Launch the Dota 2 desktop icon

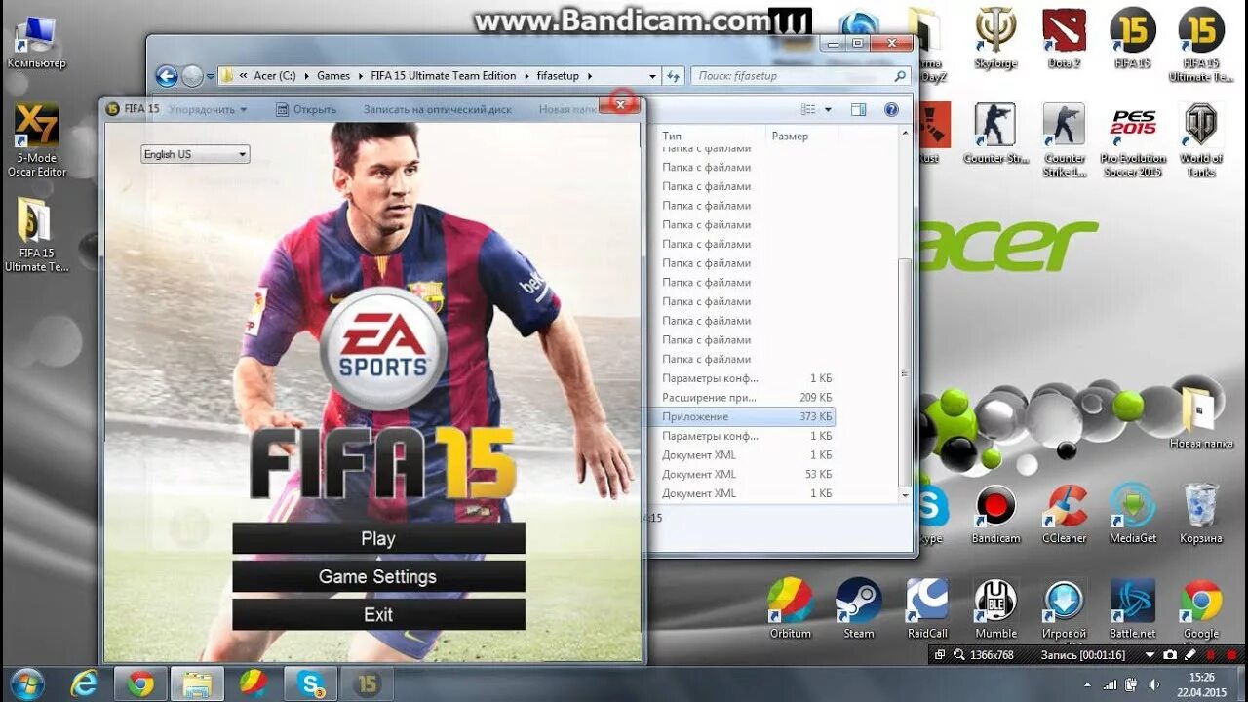tap(1064, 39)
